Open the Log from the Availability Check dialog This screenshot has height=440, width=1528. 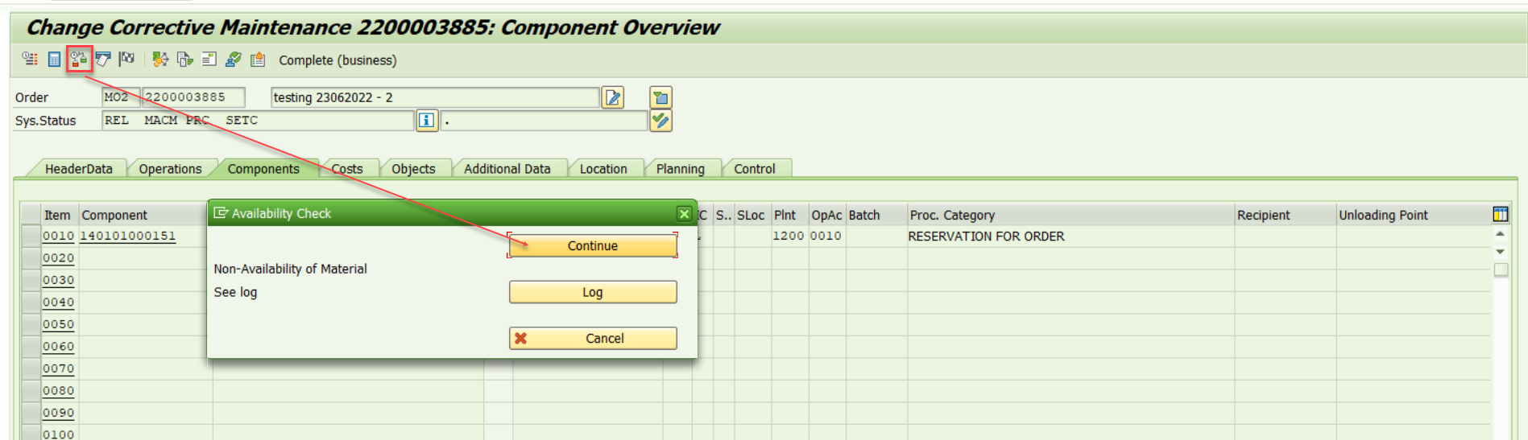coord(592,292)
